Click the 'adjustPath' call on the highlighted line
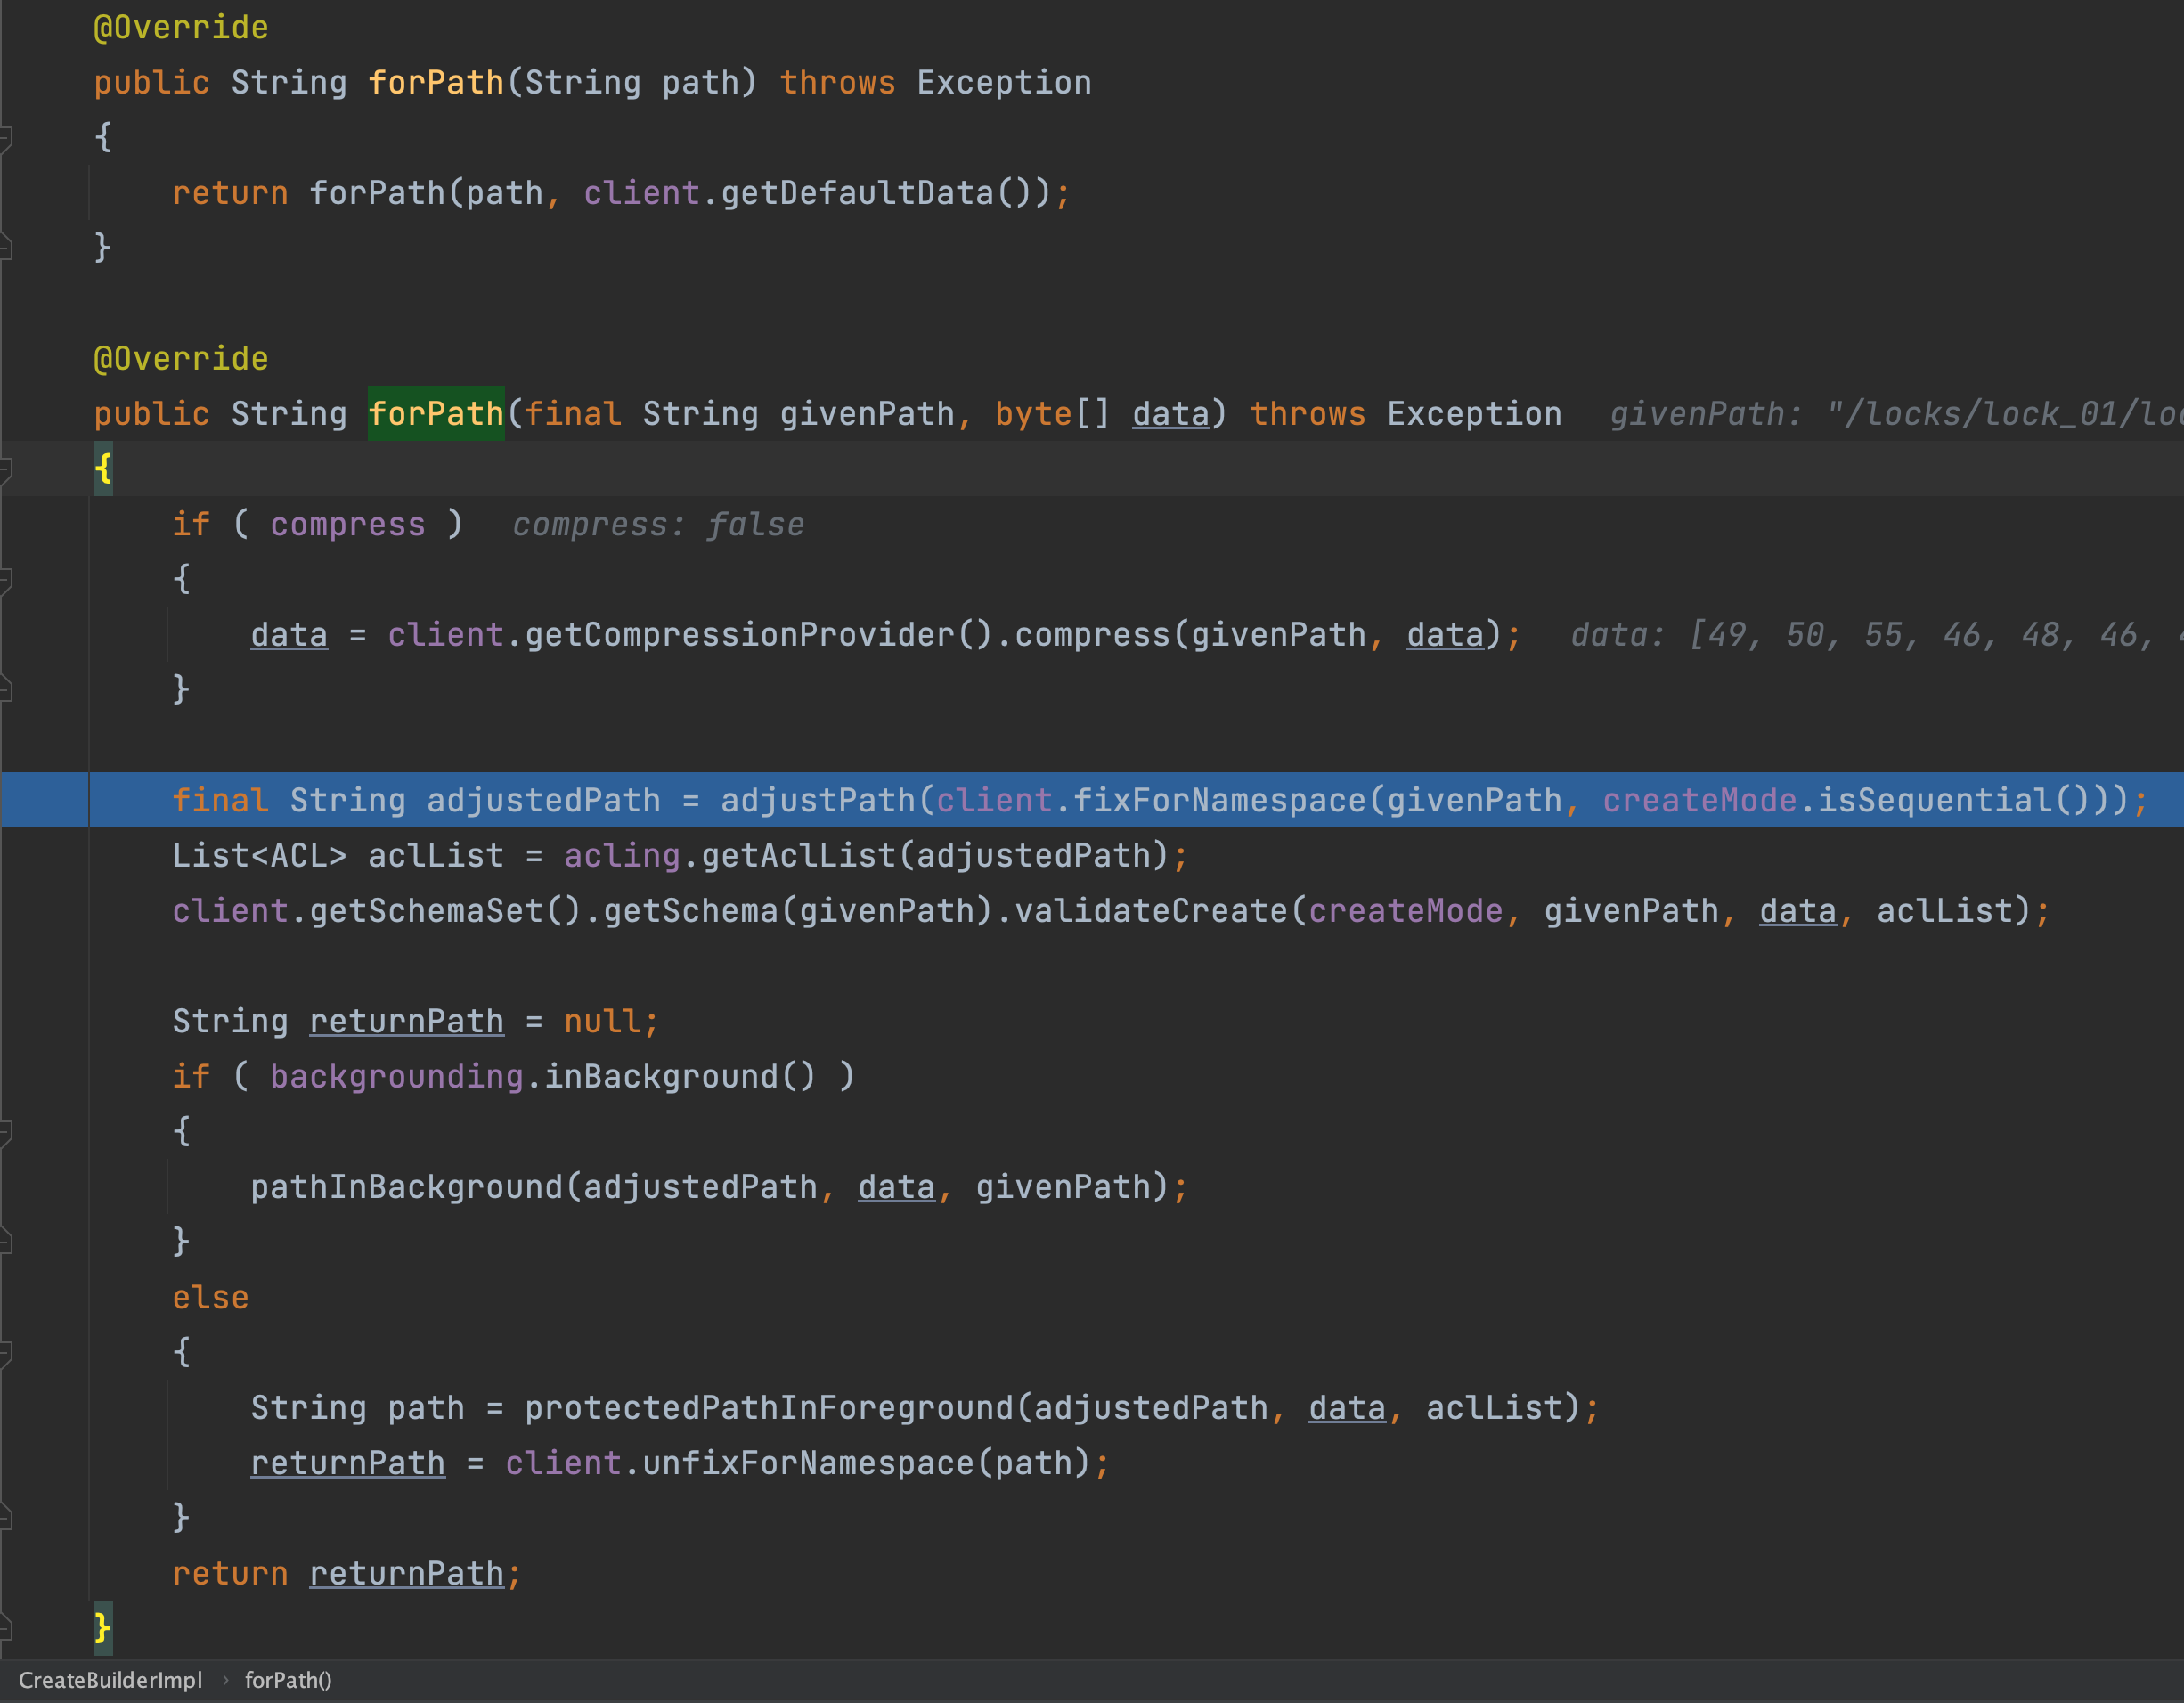The width and height of the screenshot is (2184, 1703). [818, 800]
